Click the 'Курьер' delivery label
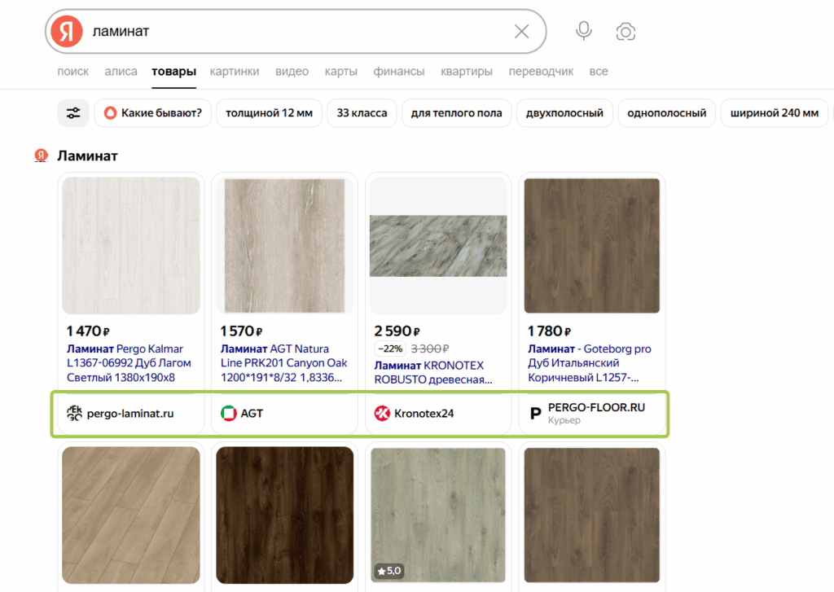This screenshot has width=834, height=592. point(564,420)
